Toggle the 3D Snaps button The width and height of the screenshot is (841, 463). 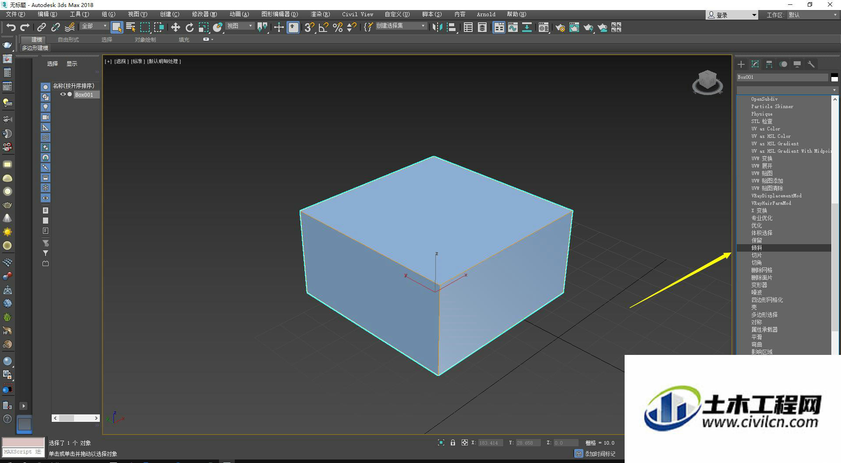click(x=309, y=28)
